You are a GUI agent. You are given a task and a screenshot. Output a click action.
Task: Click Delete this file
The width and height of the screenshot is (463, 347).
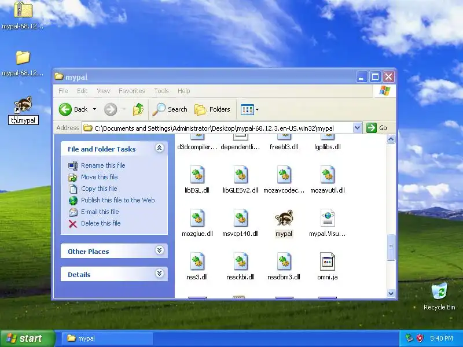pyautogui.click(x=101, y=223)
